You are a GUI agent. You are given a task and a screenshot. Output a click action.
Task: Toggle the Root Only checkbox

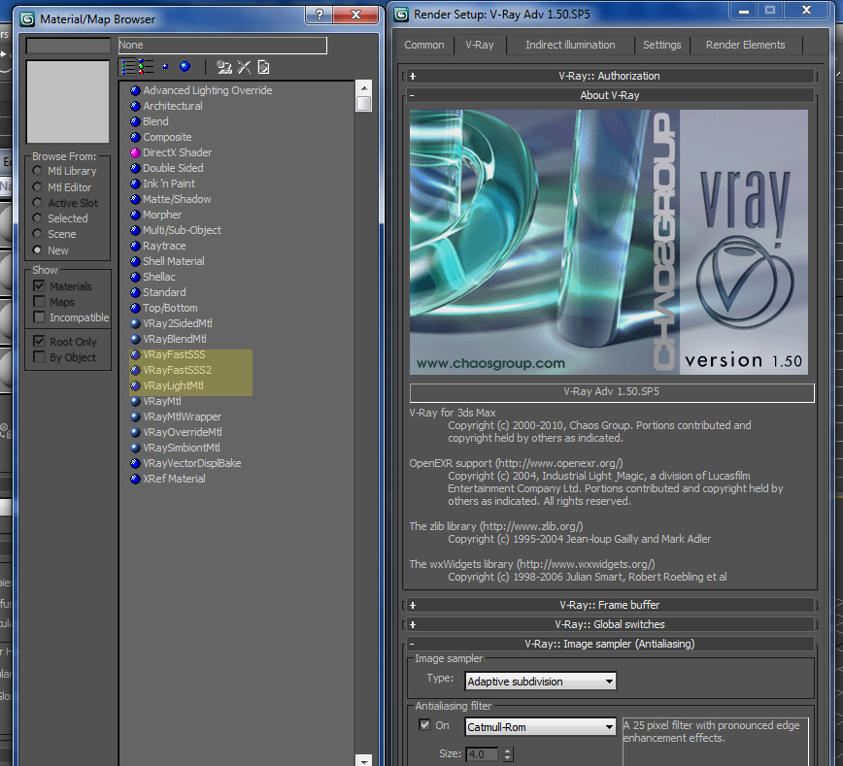[x=39, y=342]
